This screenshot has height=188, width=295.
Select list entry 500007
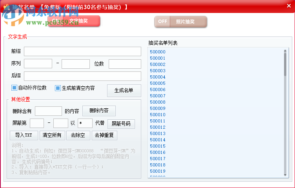click(158, 96)
